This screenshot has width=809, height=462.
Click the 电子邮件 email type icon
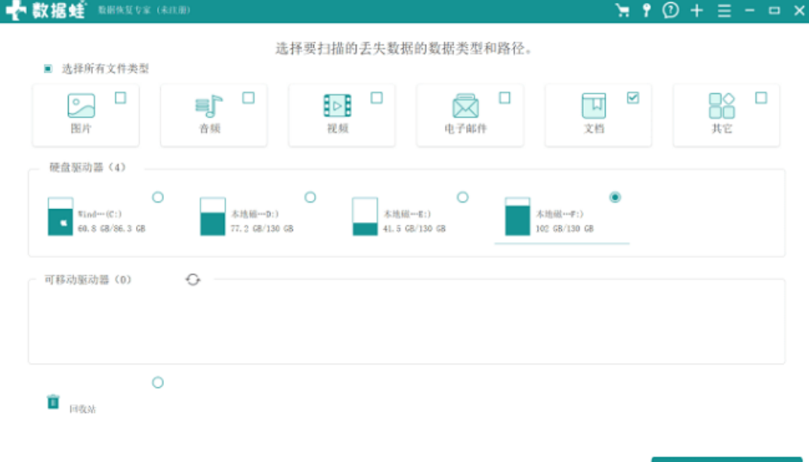tap(465, 106)
